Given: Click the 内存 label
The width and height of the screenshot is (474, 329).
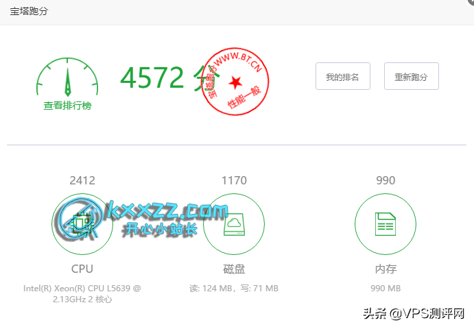Looking at the screenshot, I should click(x=386, y=269).
